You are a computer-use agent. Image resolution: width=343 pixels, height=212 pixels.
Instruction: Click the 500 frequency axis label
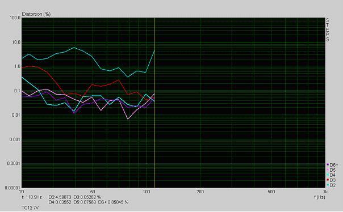click(271, 192)
